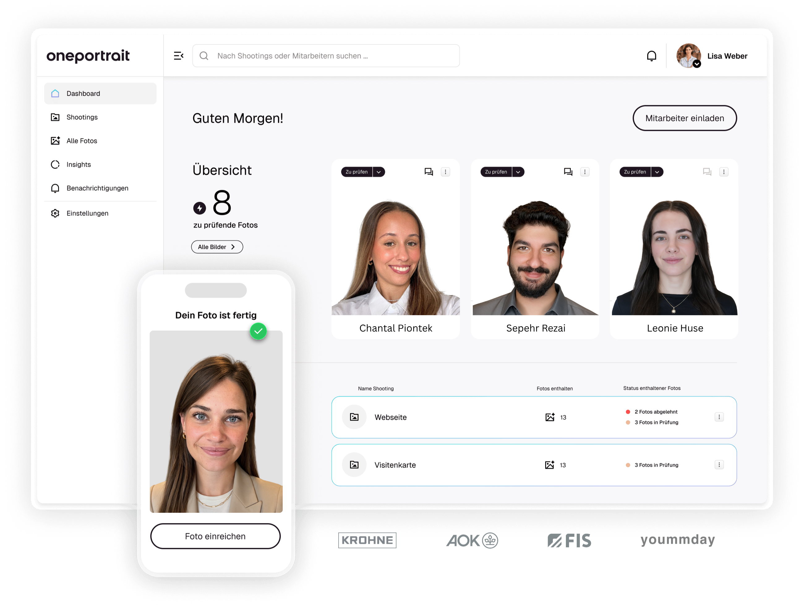Click the Zu prüfen label on Leonie Huse's card

coord(635,172)
